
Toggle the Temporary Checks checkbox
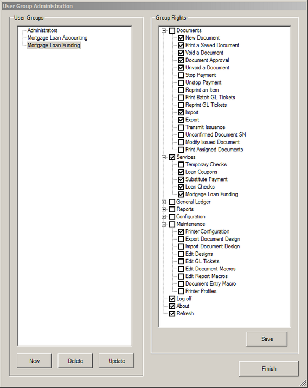(x=181, y=165)
